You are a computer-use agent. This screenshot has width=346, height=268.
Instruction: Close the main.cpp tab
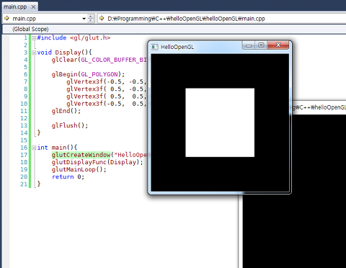point(33,7)
